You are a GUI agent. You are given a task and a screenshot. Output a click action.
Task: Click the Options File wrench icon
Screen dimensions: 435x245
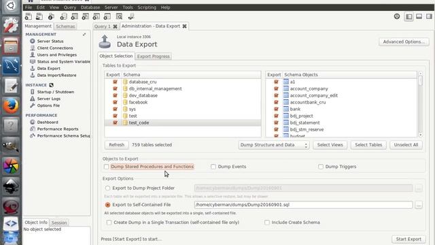(33, 105)
